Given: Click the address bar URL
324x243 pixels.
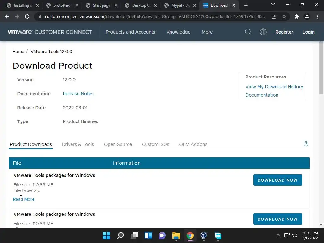Looking at the screenshot, I should point(155,16).
